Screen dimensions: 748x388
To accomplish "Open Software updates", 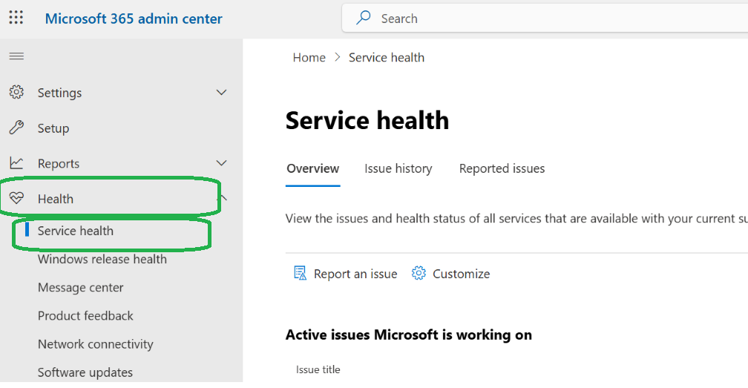I will (85, 372).
